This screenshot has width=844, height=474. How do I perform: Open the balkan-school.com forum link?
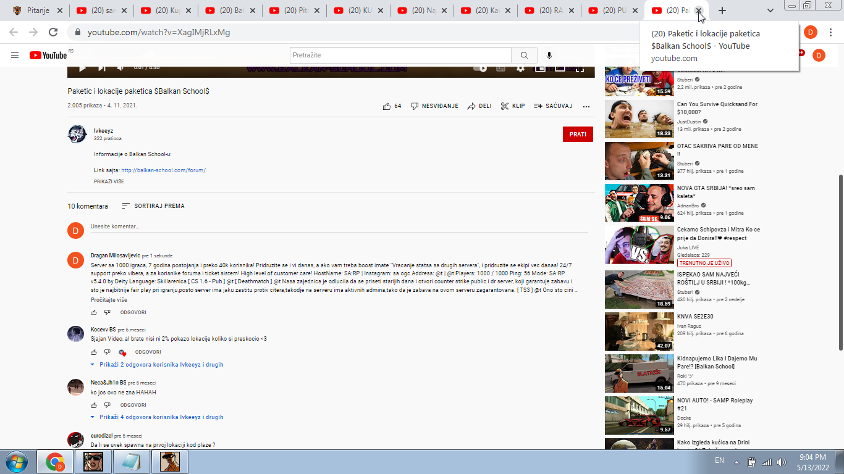tap(163, 170)
